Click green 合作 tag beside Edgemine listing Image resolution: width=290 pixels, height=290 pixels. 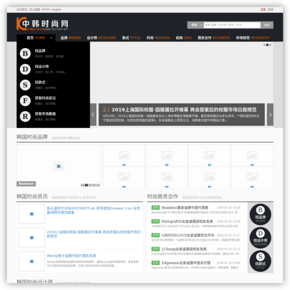point(156,263)
